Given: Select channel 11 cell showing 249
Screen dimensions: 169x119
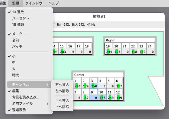Looking at the screenshot, I should click(x=111, y=95).
